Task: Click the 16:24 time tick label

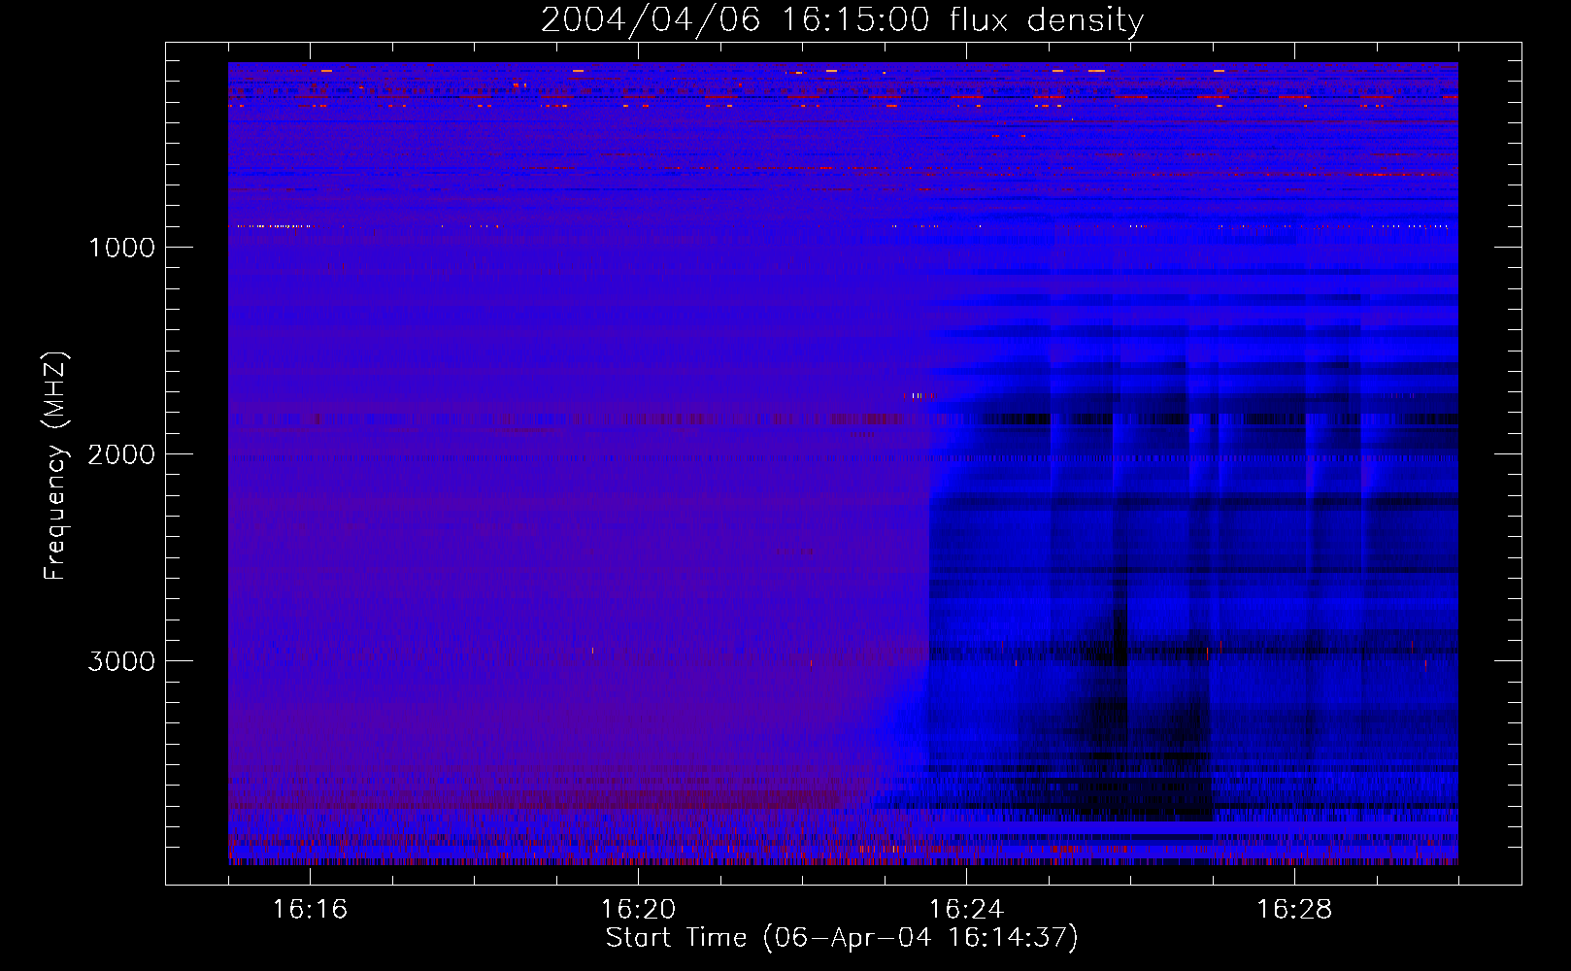Action: click(x=966, y=909)
